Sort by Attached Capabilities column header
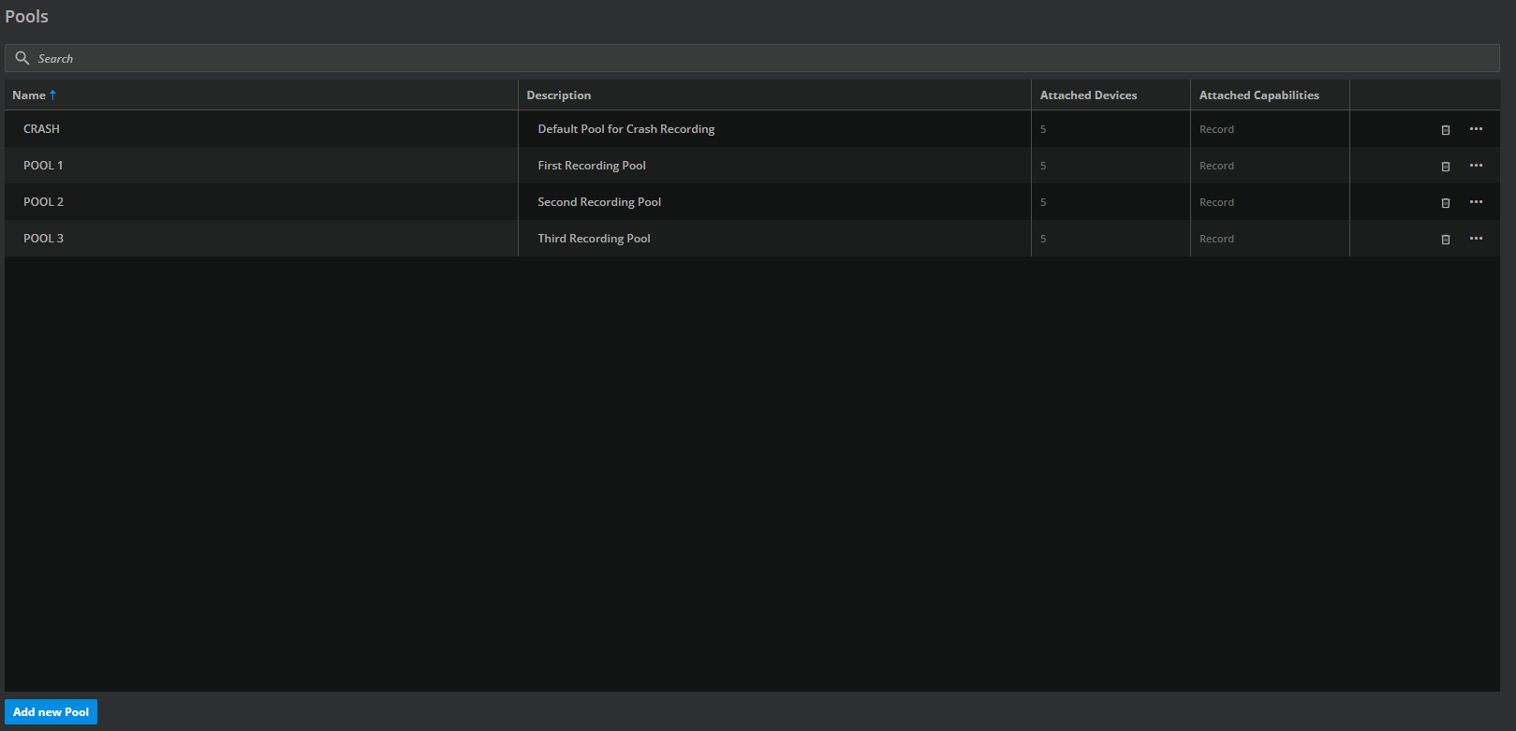Screen dimensions: 1516x731 pos(1258,95)
